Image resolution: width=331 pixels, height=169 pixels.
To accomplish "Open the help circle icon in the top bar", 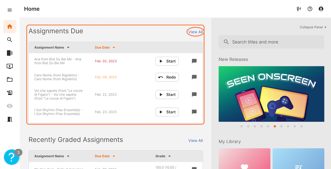I will click(x=310, y=9).
